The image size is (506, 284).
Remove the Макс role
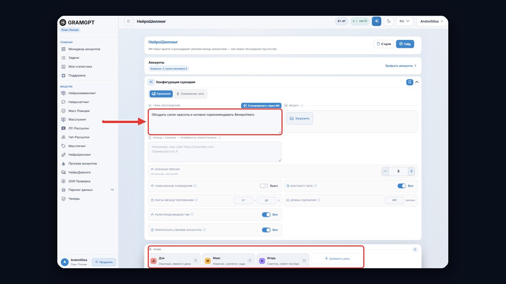point(250,261)
